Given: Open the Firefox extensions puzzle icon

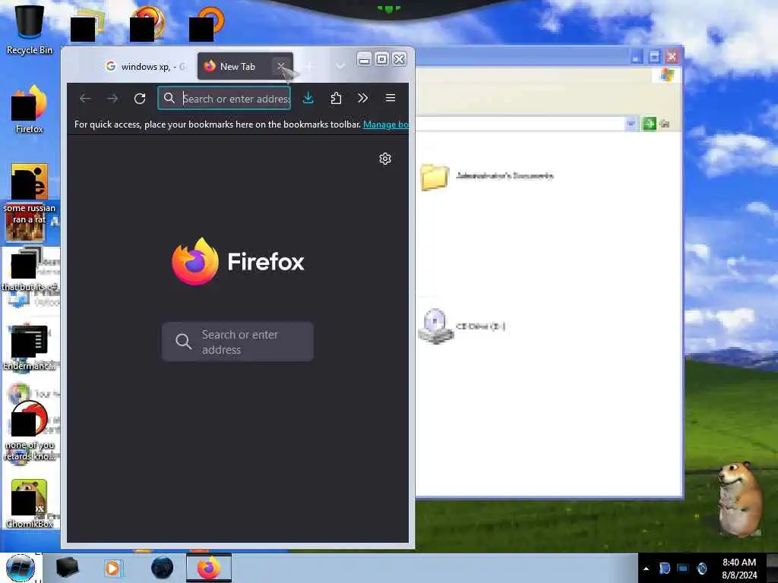Looking at the screenshot, I should click(x=336, y=98).
